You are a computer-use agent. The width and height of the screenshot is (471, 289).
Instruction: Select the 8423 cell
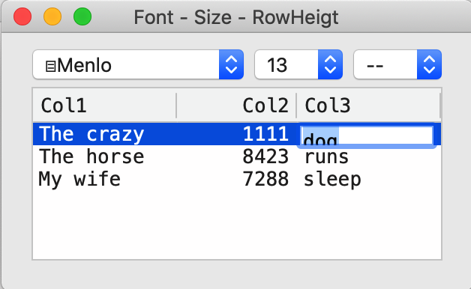(x=265, y=156)
